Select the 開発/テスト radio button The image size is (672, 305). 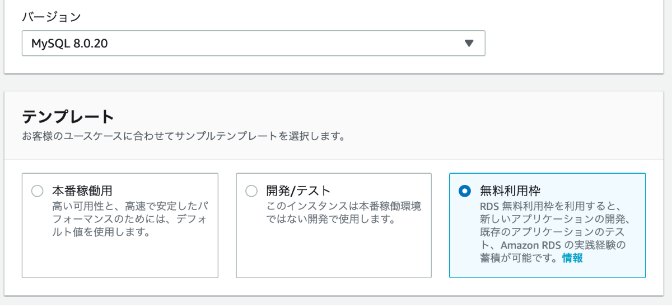click(251, 191)
